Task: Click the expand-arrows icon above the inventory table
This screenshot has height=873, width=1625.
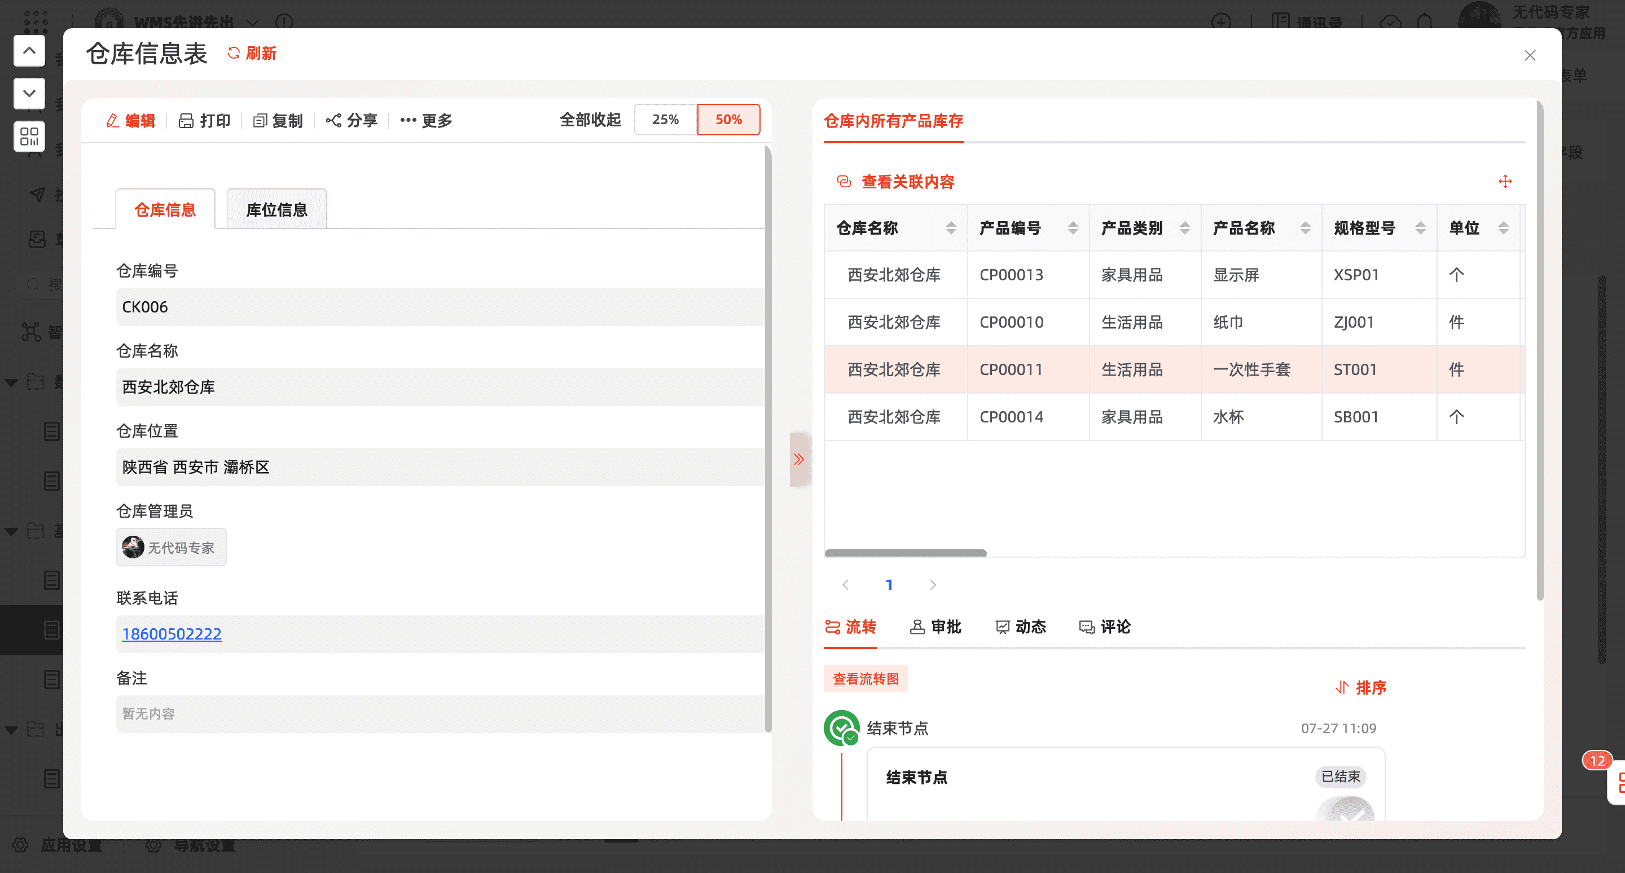Action: (1505, 182)
